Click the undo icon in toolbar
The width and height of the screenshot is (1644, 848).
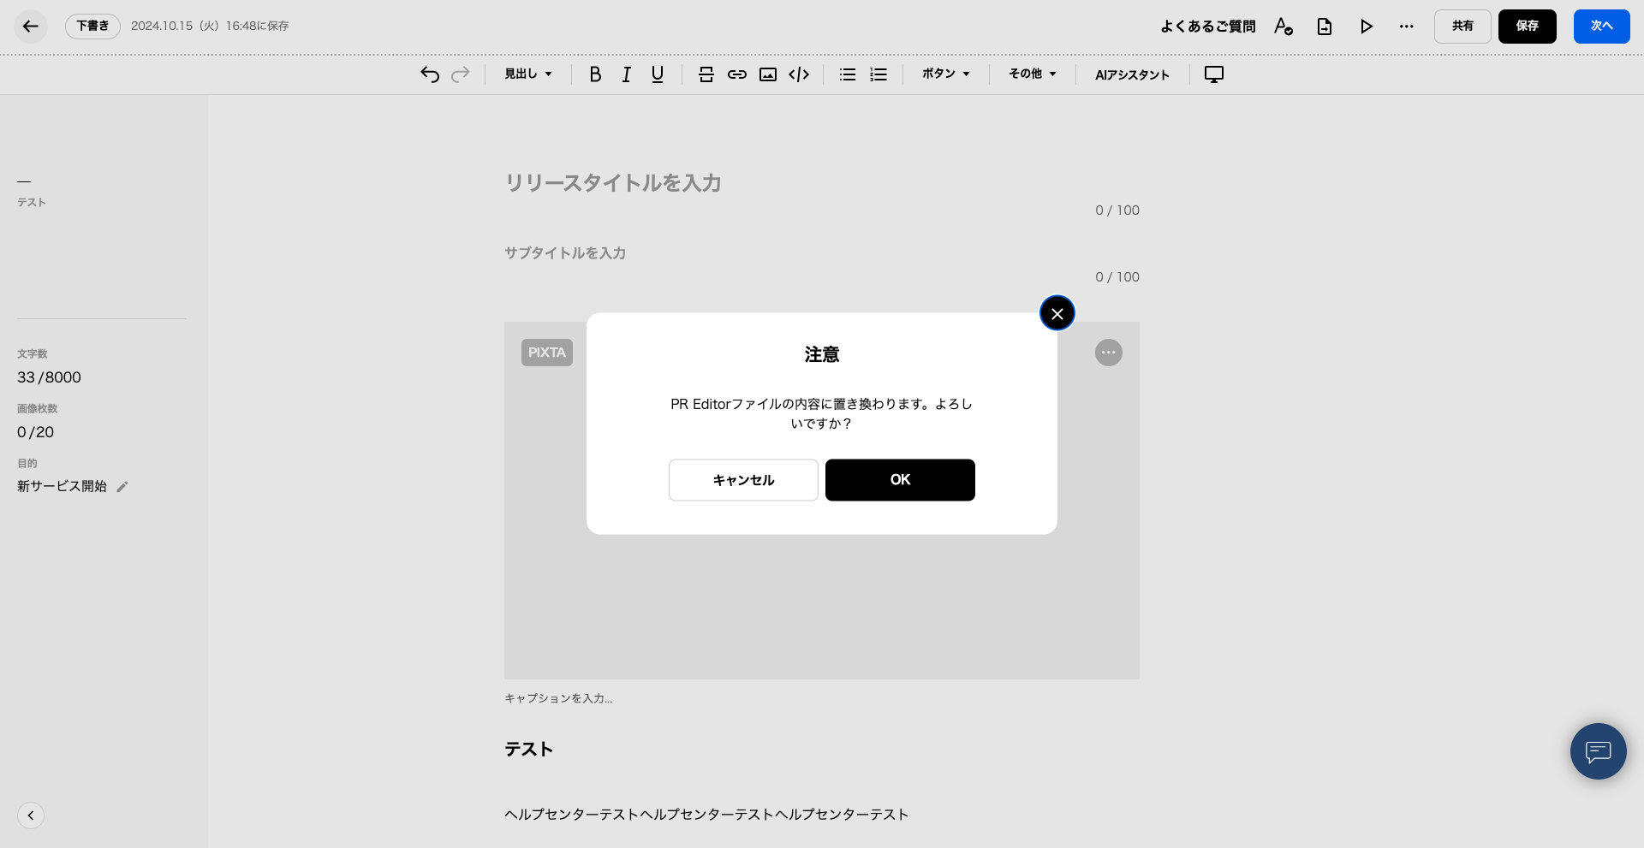430,74
